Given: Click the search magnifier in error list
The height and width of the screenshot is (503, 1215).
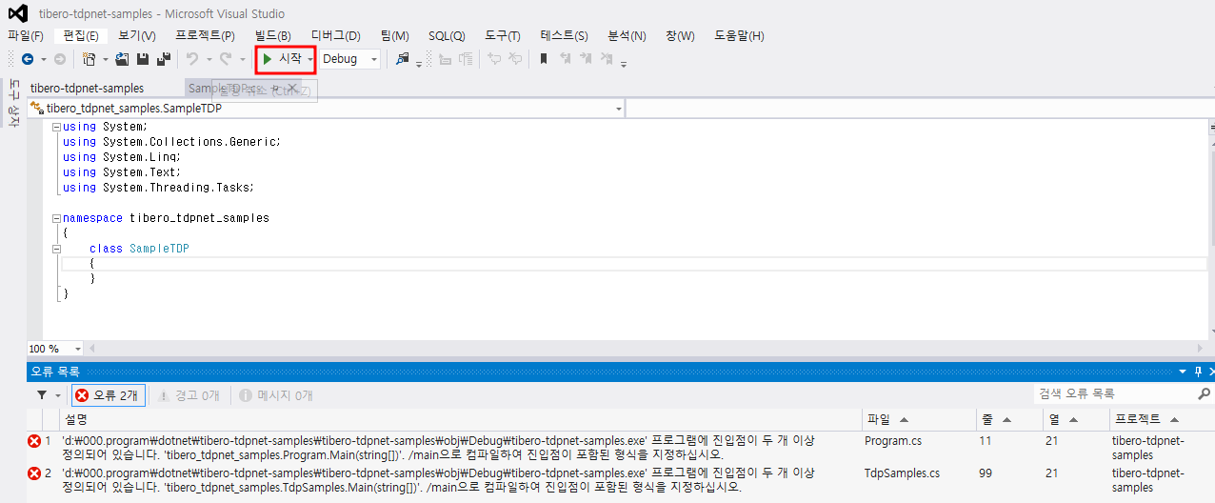Looking at the screenshot, I should point(1205,393).
